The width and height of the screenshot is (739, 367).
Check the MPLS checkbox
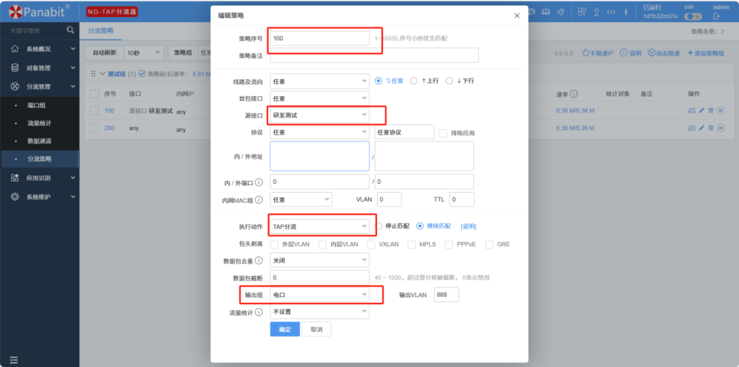coord(411,244)
